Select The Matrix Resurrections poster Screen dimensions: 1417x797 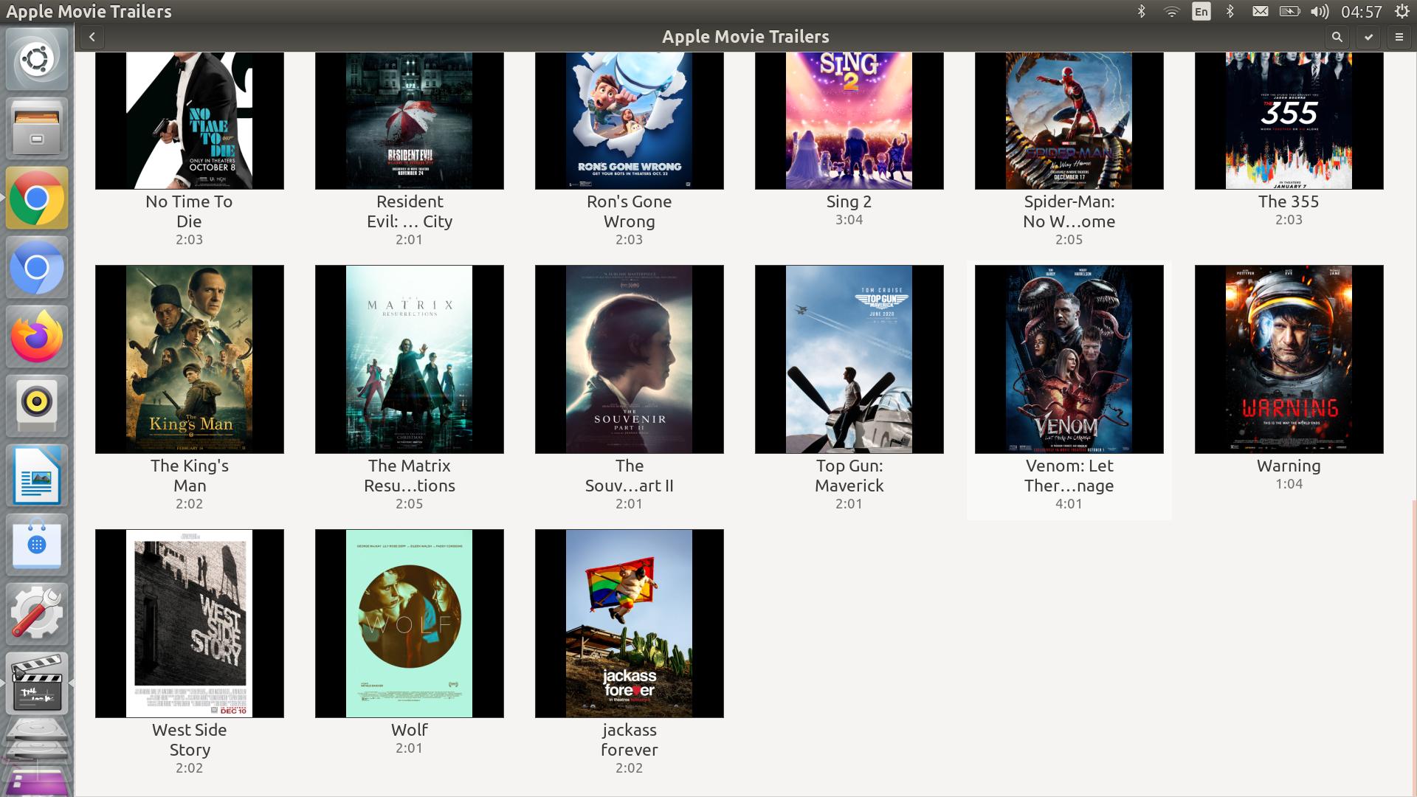(x=409, y=359)
